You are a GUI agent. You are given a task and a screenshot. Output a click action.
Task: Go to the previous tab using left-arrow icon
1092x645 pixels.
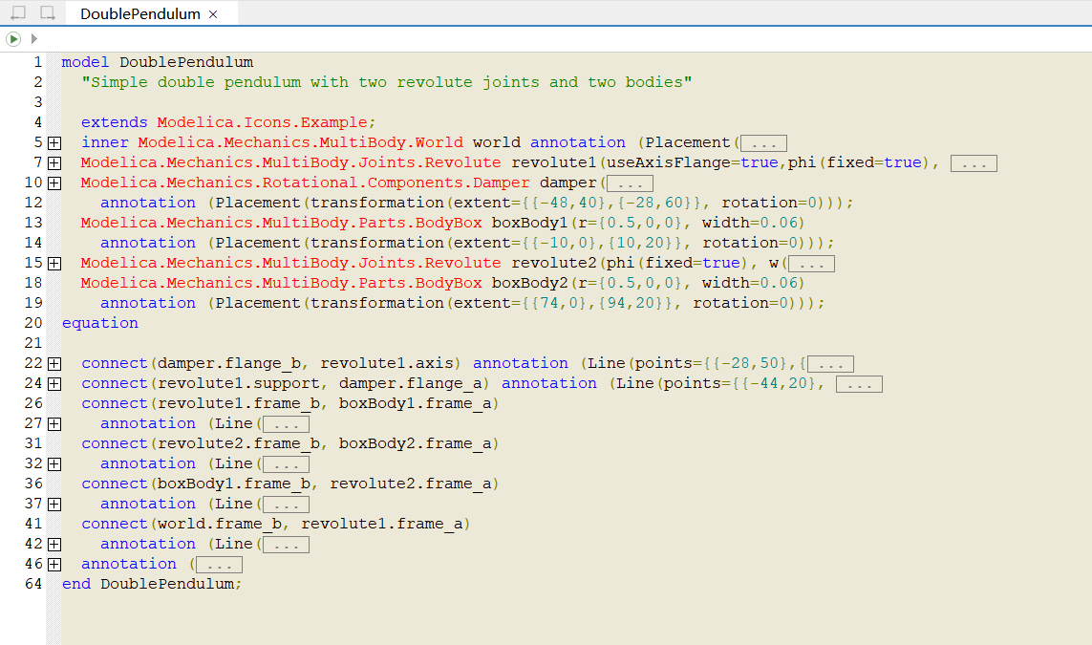[18, 13]
